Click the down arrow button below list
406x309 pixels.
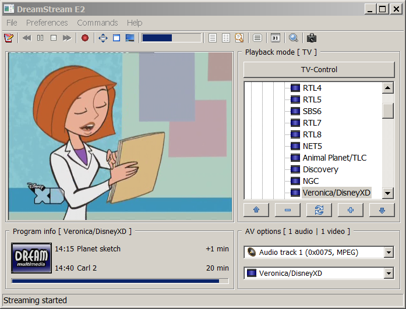382,210
